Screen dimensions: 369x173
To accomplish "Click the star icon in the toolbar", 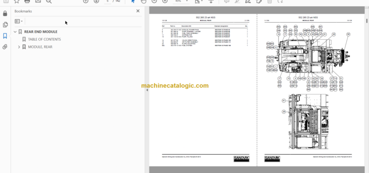I will 16,1.
